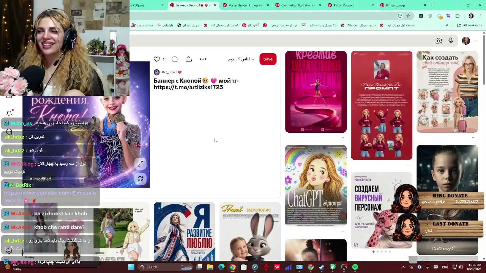This screenshot has width=486, height=273.
Task: Open the Microsoft Store from the taskbar
Action: click(244, 267)
